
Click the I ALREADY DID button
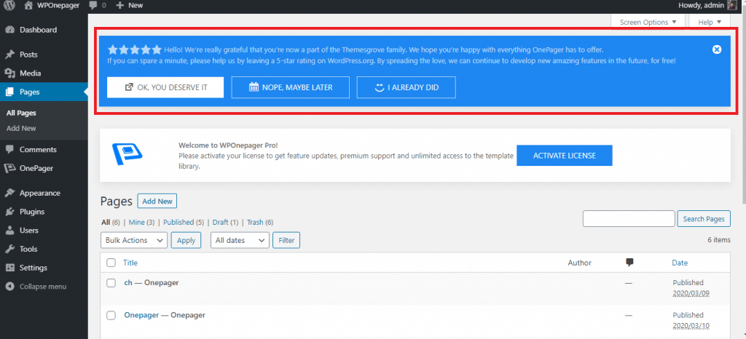click(x=407, y=87)
